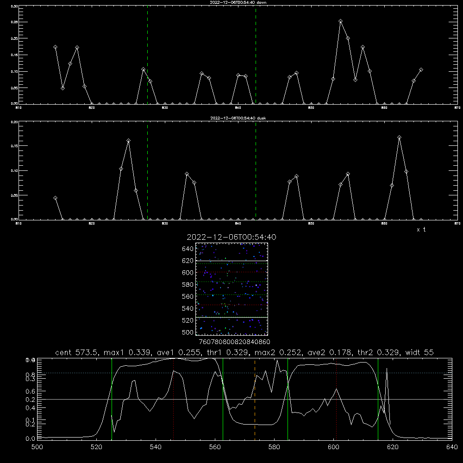The image size is (463, 463).
Task: Click the 'ave1 0.255' statistic
Action: pos(180,352)
